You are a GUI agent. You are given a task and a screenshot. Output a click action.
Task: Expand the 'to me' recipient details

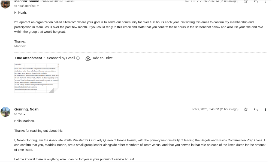[x=24, y=115]
